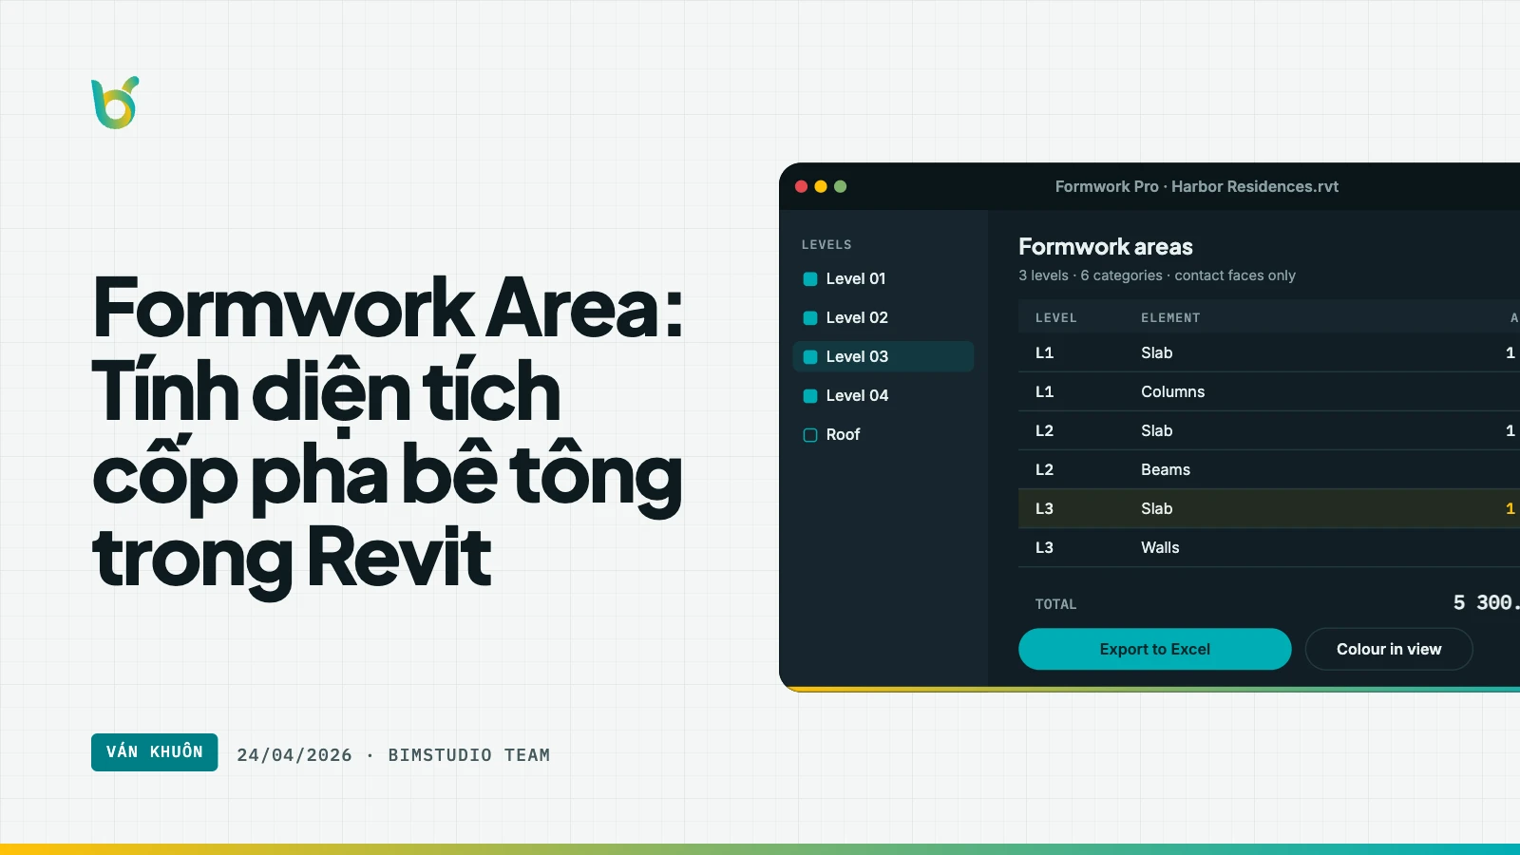Select the L2 Beams row
The height and width of the screenshot is (855, 1520).
click(x=1269, y=469)
